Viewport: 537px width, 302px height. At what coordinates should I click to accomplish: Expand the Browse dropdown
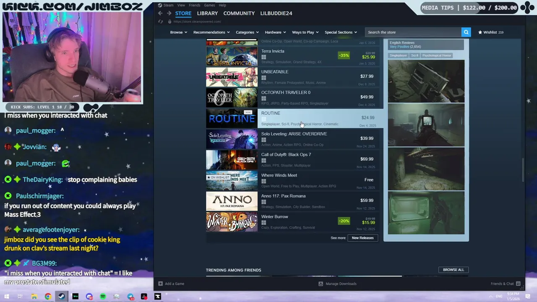[x=178, y=32]
